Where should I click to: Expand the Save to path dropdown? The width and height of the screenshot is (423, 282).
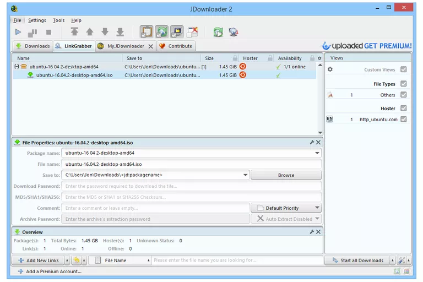[x=245, y=175]
